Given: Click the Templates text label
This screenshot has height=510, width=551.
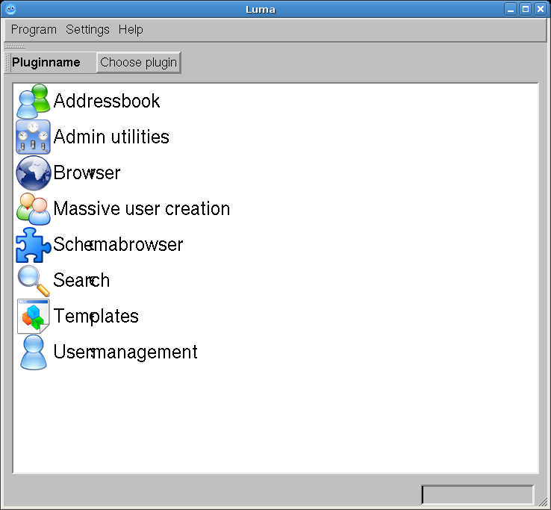Looking at the screenshot, I should click(96, 316).
